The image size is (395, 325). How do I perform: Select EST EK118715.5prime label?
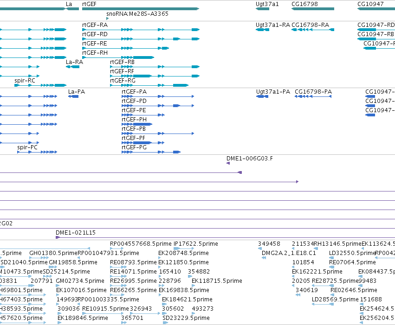[x=217, y=281]
